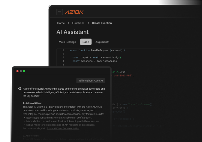The width and height of the screenshot is (202, 142).
Task: Click chevron between Functions and Create Function
Action: (x=88, y=23)
